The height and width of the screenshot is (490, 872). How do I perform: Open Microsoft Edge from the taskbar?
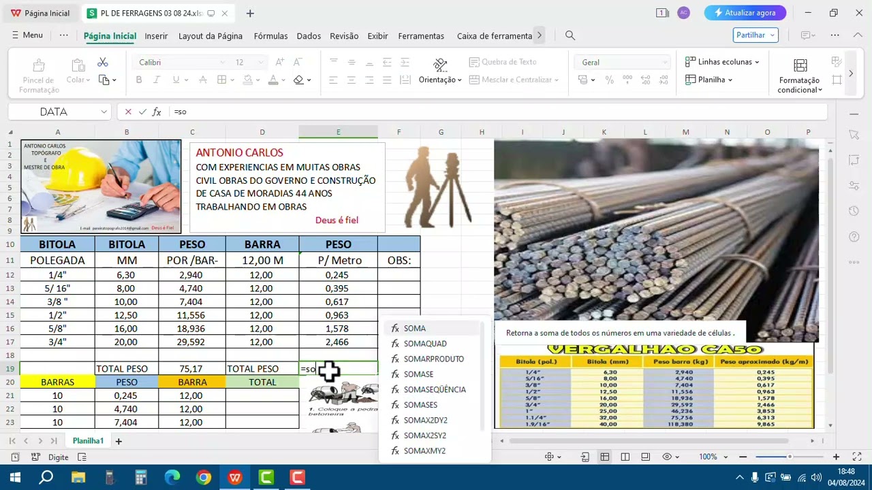[172, 477]
